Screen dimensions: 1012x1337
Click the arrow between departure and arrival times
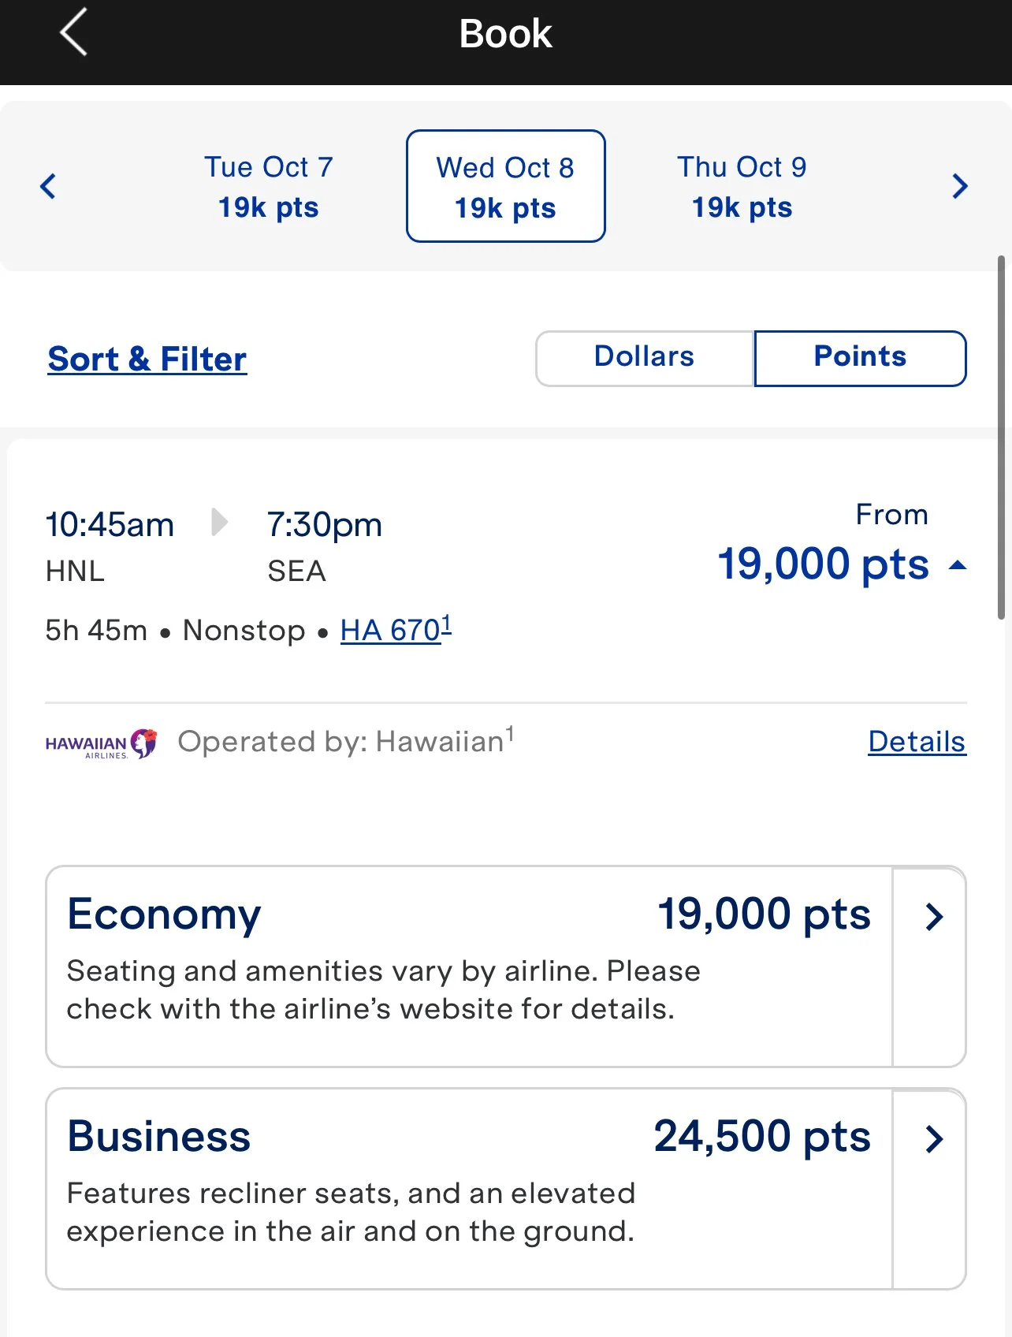(220, 523)
